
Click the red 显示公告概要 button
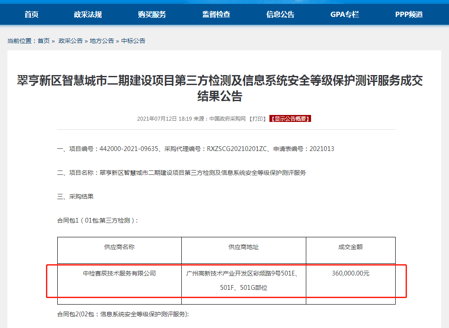[290, 118]
